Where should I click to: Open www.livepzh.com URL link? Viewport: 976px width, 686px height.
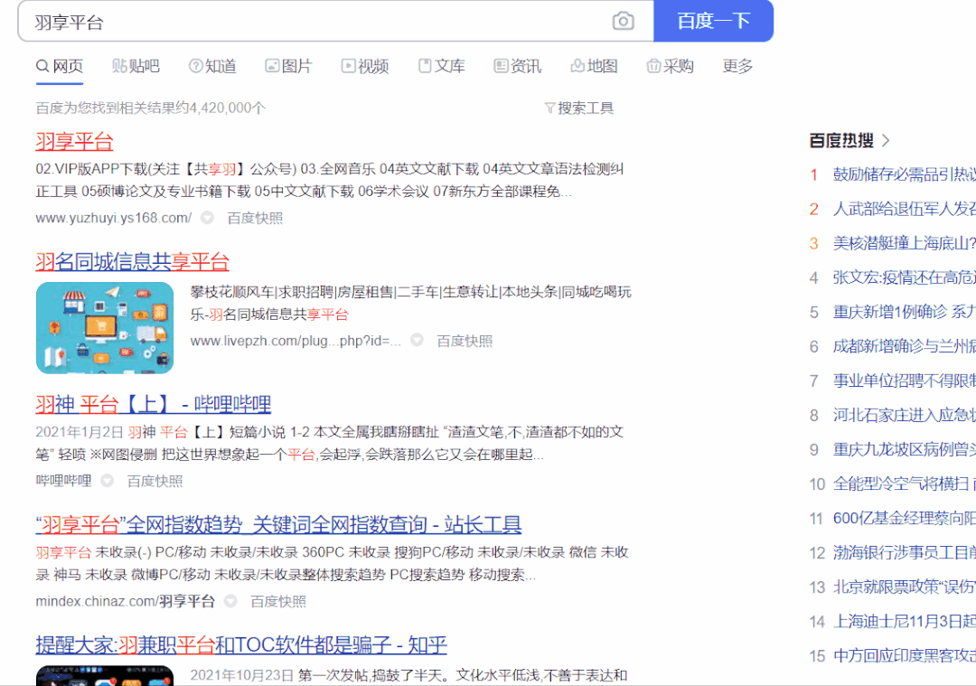pyautogui.click(x=296, y=341)
